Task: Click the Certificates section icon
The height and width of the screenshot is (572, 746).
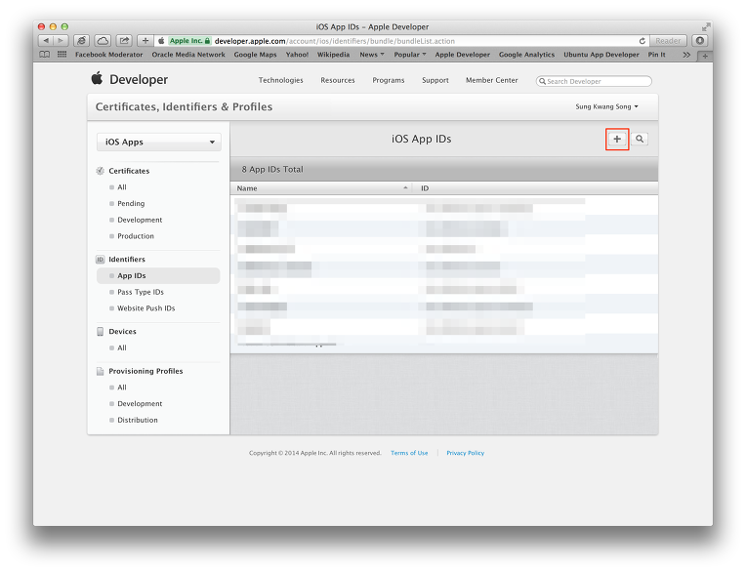Action: 101,171
